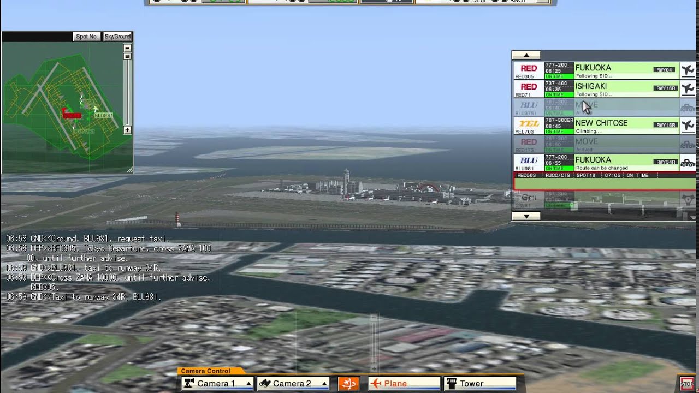Zoom out radar map with minus button

[x=127, y=48]
